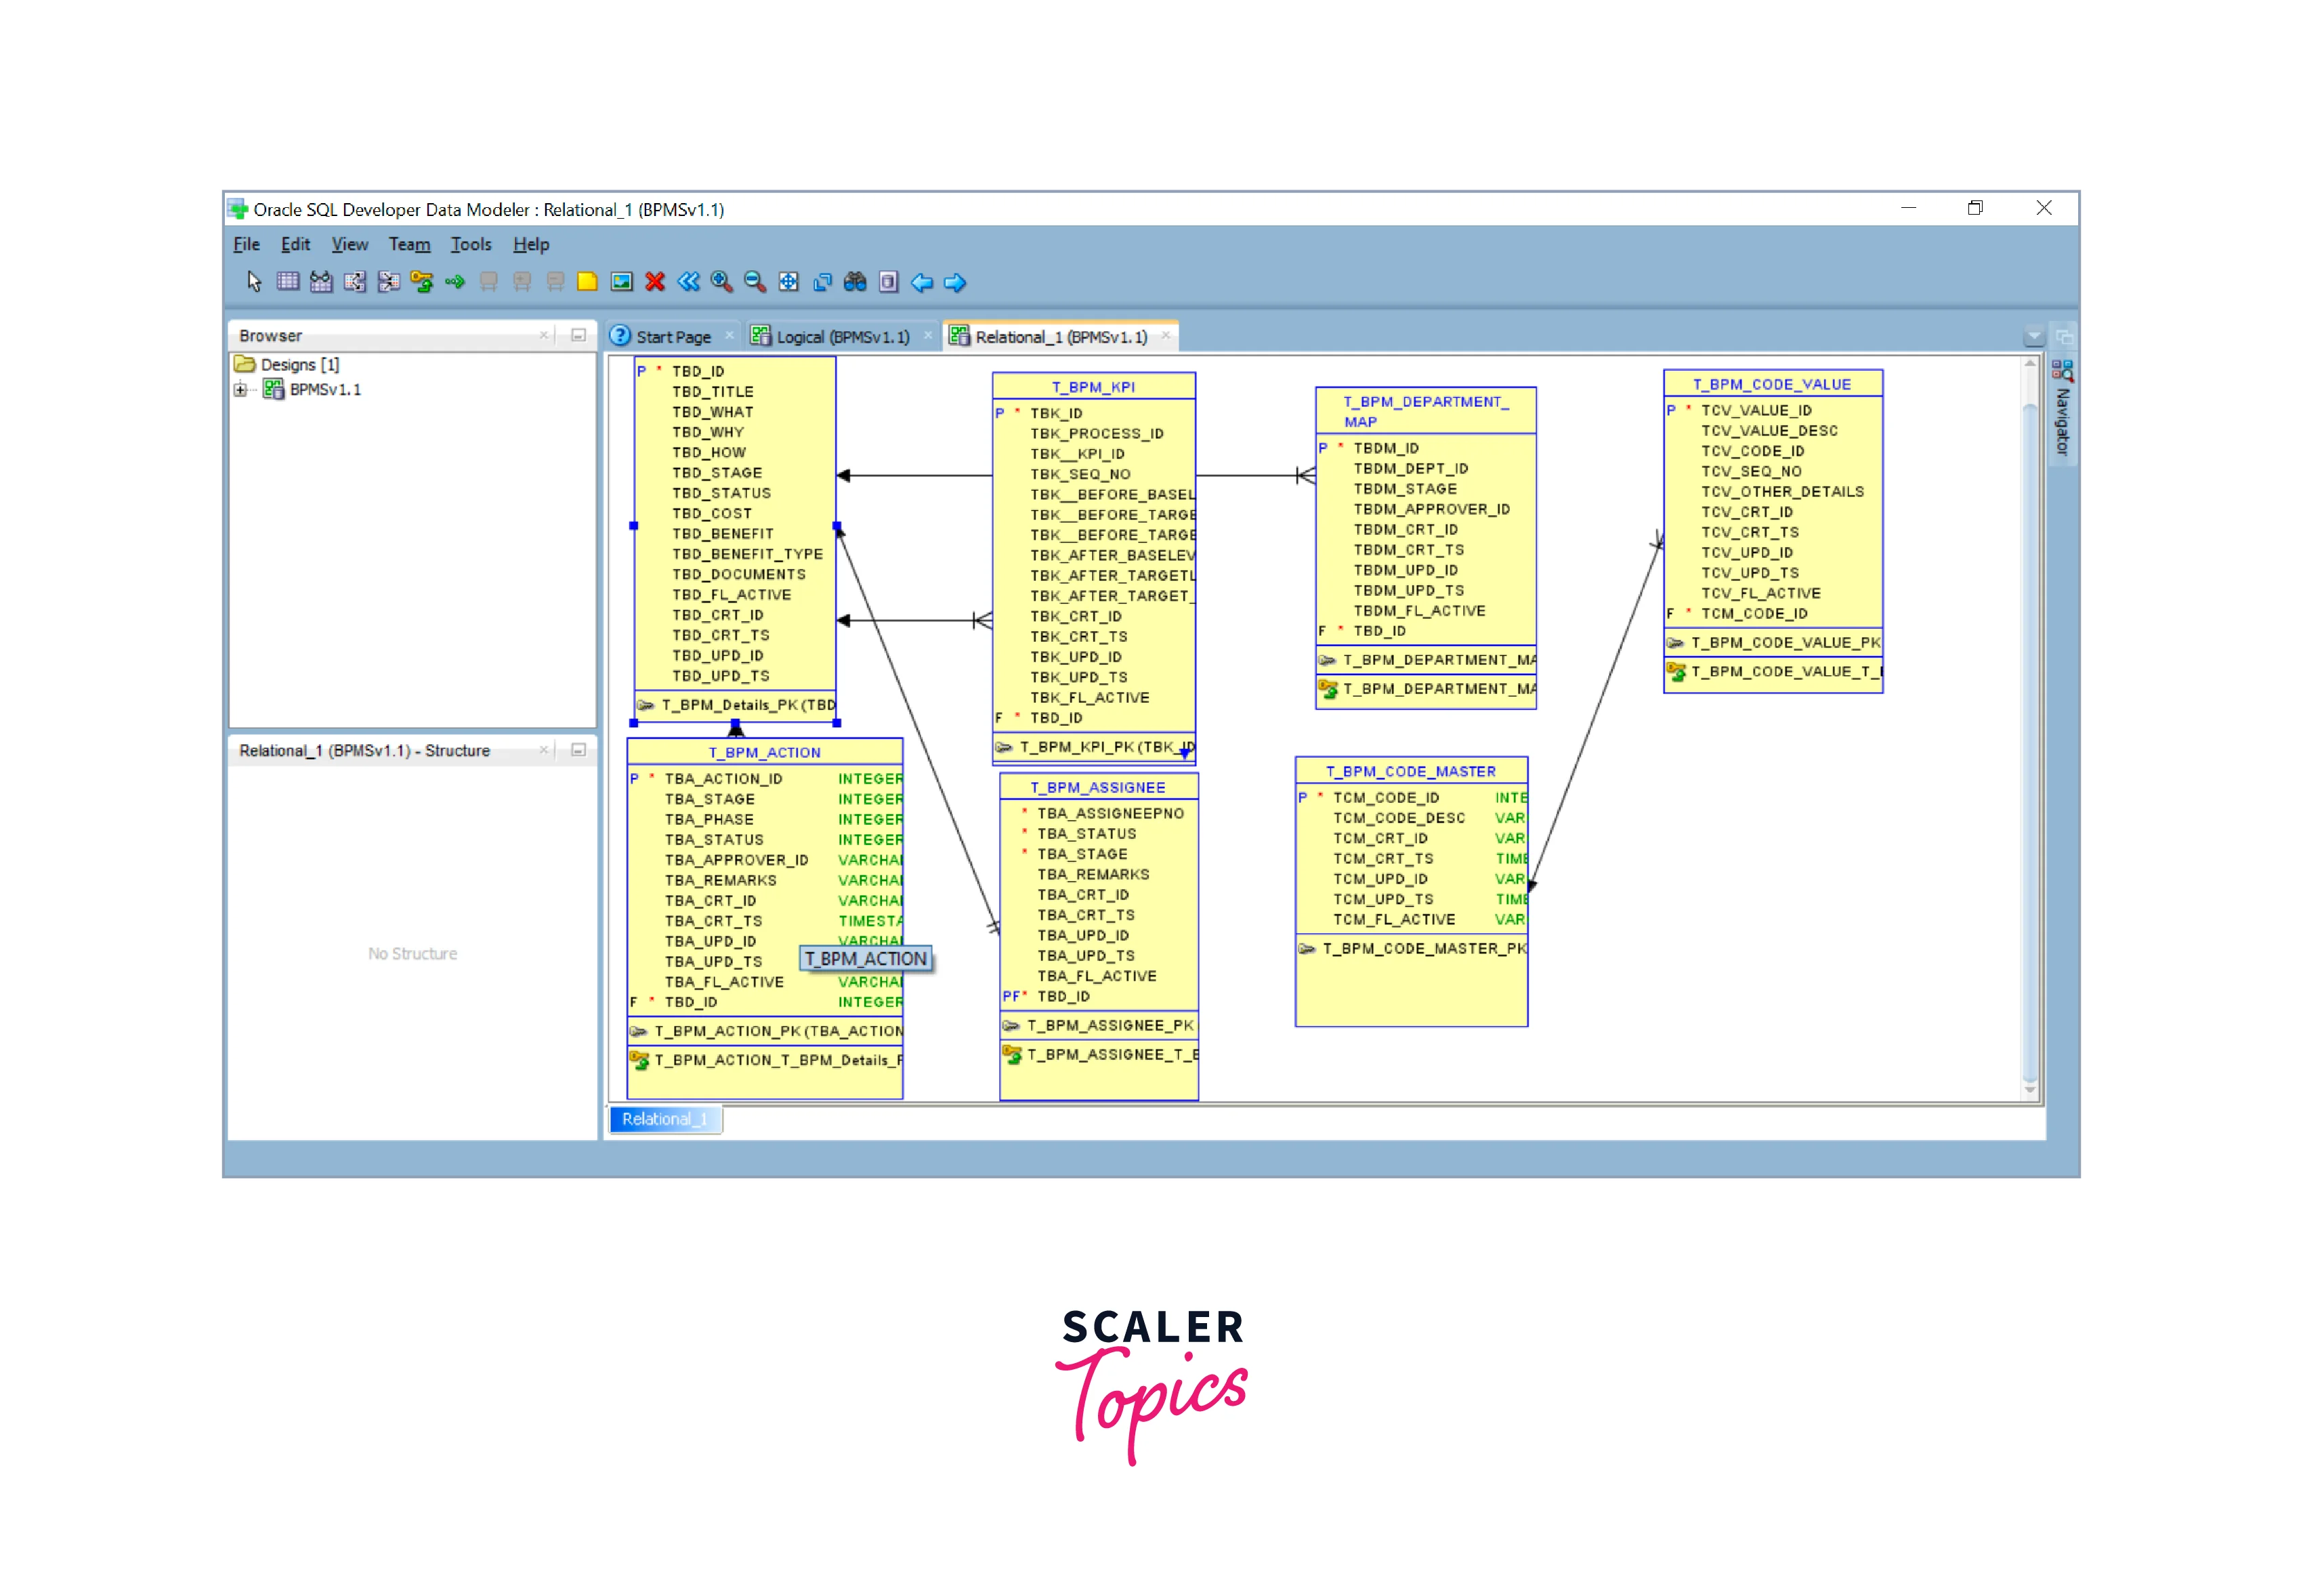Open Find with the binoculars icon
The width and height of the screenshot is (2303, 1596).
pyautogui.click(x=854, y=282)
